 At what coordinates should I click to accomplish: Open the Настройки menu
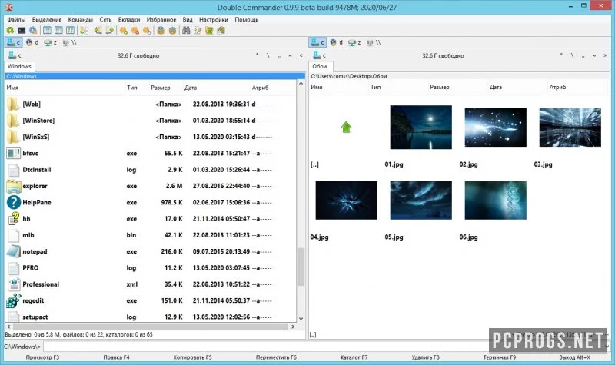coord(214,19)
